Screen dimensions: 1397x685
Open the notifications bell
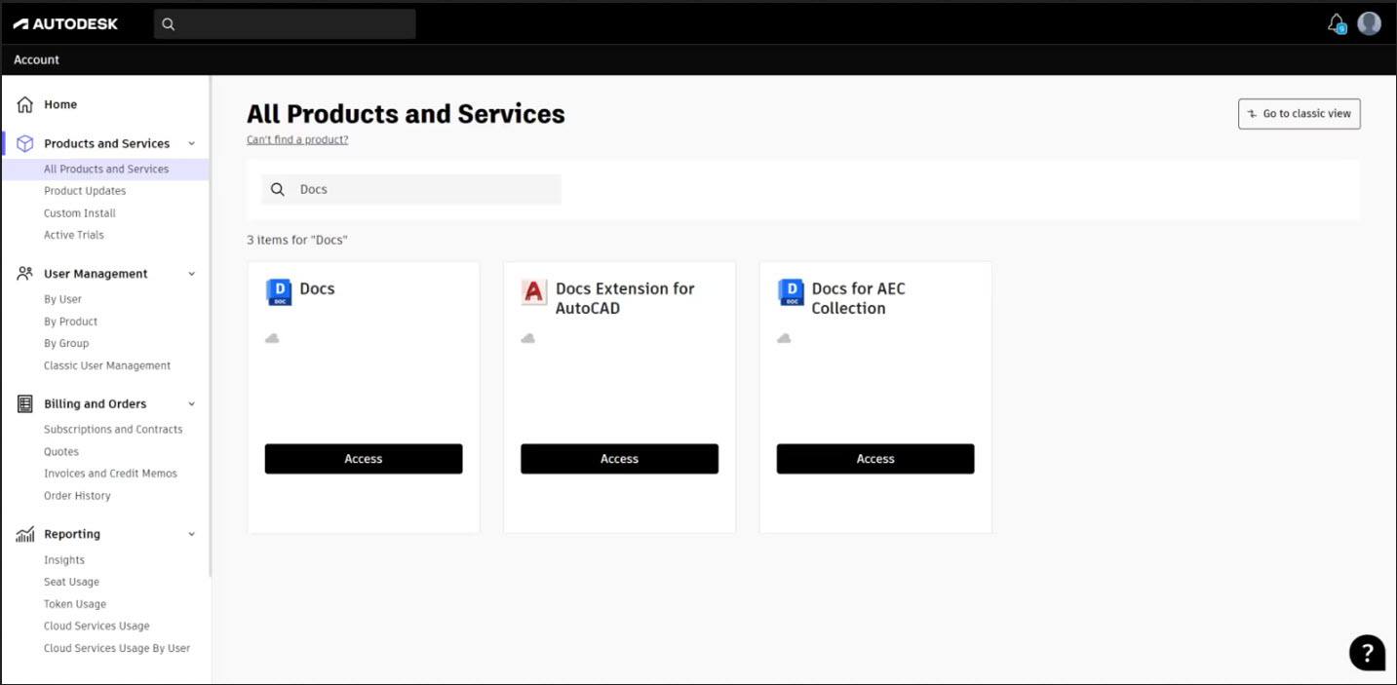1337,23
